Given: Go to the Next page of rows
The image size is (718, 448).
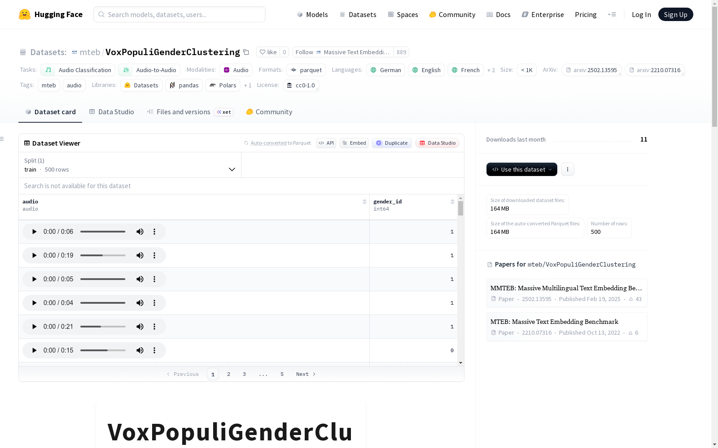Looking at the screenshot, I should point(306,374).
